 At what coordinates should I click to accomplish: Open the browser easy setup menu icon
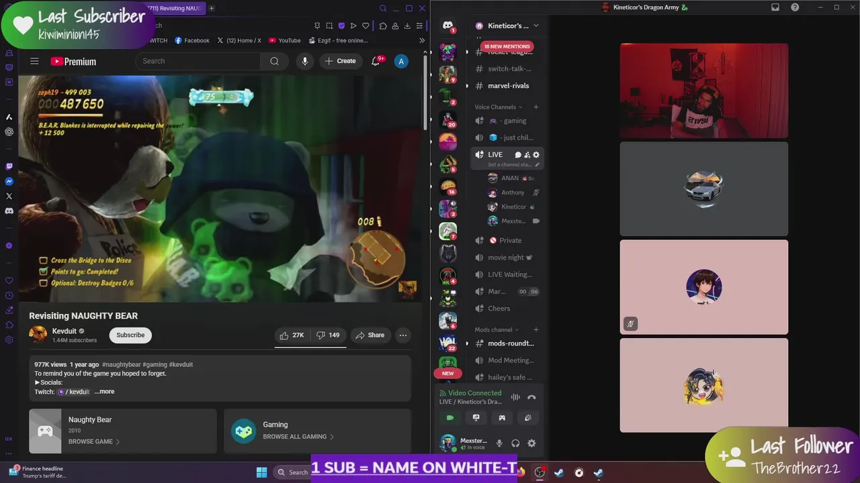(419, 25)
